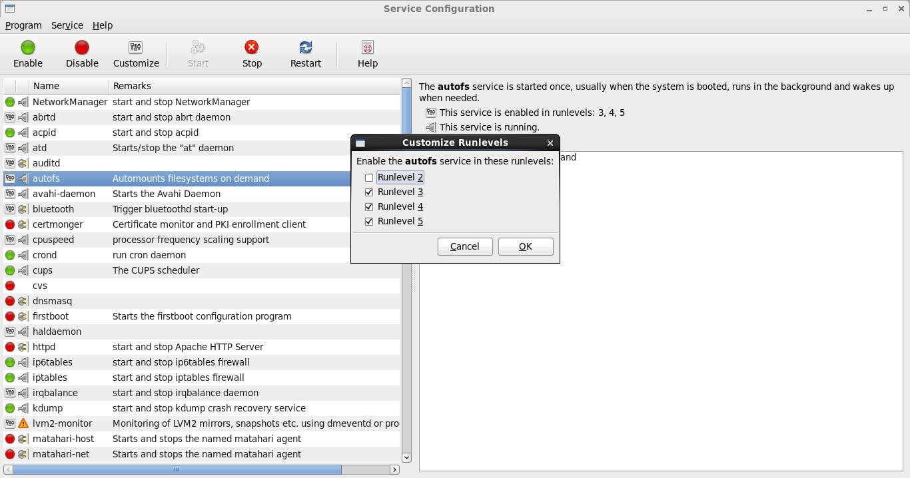Click the runlevel icon next to haldaemon
Image resolution: width=910 pixels, height=478 pixels.
pos(10,332)
